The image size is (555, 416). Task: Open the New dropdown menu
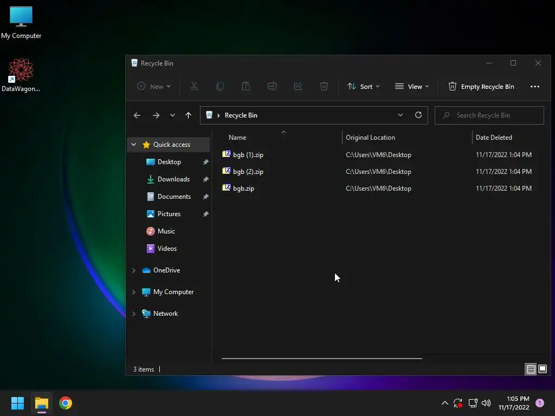pos(154,86)
